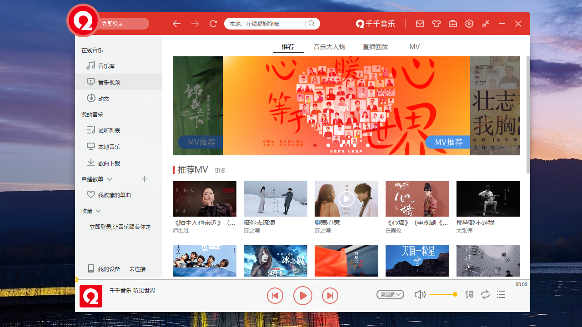Screen dimensions: 582x327
Task: Click 更多 next to 推荐MV
Action: [220, 171]
